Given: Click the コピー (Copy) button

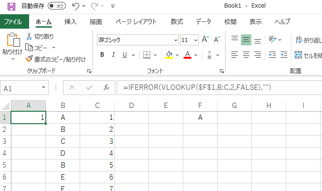Looking at the screenshot, I should point(36,48).
